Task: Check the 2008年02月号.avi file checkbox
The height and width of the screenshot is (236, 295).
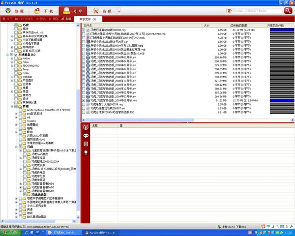Action: point(84,57)
